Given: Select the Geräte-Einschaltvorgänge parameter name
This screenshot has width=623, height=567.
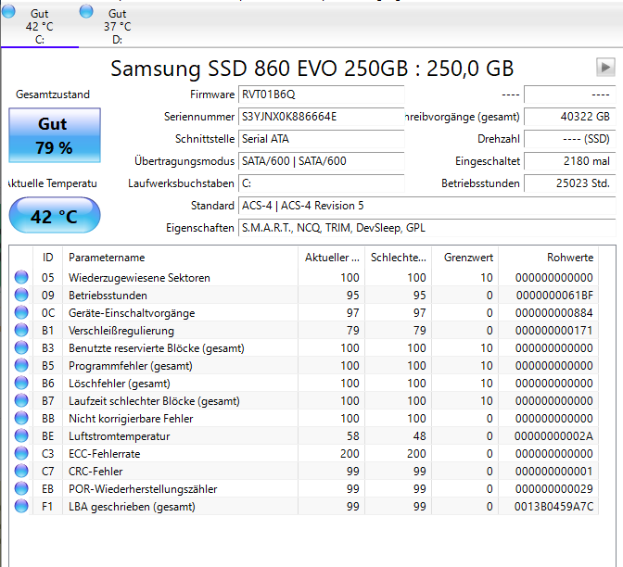Looking at the screenshot, I should pyautogui.click(x=132, y=313).
